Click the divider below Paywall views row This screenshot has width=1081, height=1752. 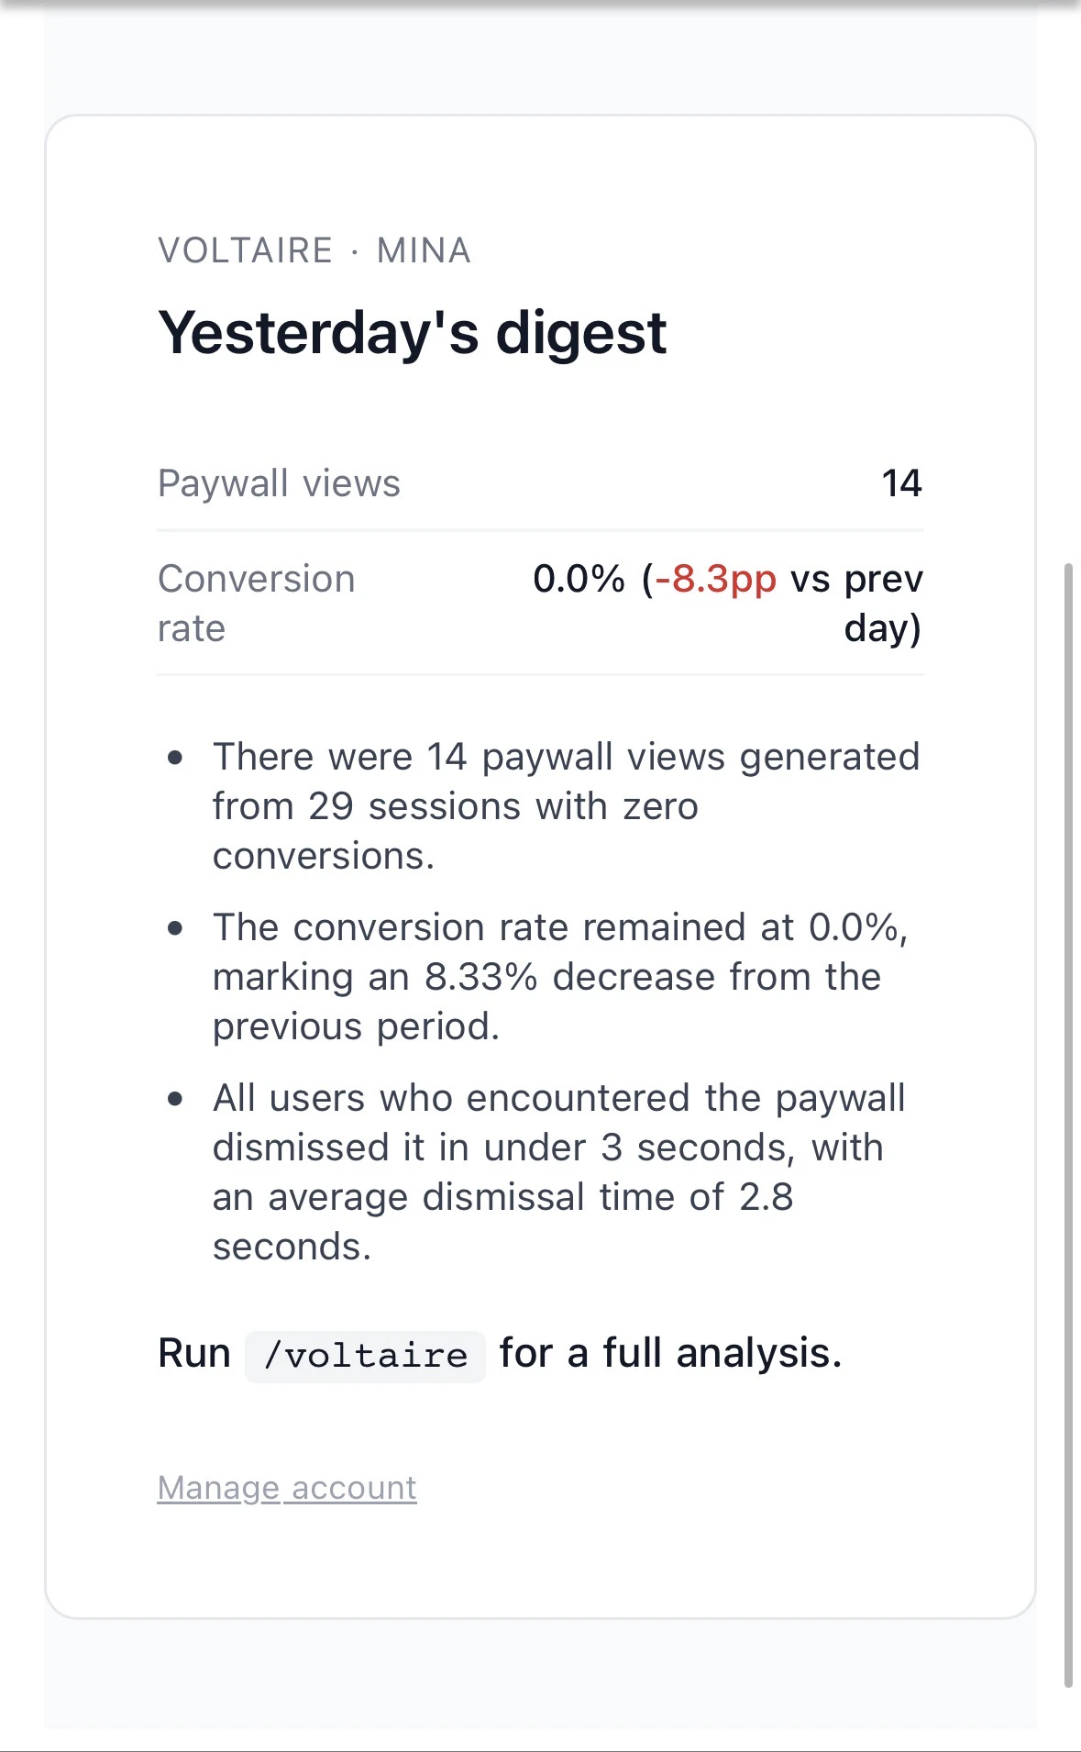pos(540,530)
